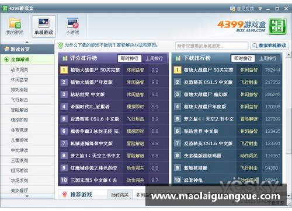Image resolution: width=292 pixels, height=211 pixels.
Task: Choose 休闲益智 category in sidebar
Action: [x=27, y=80]
